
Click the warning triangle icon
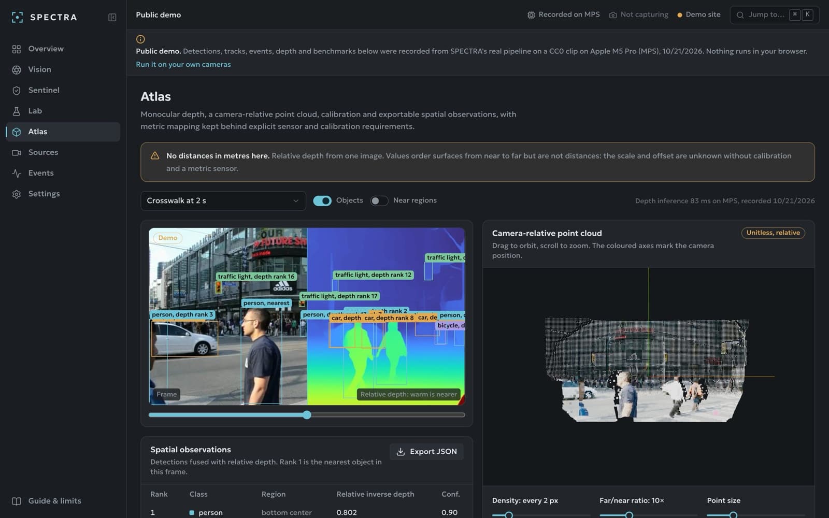[x=154, y=155]
